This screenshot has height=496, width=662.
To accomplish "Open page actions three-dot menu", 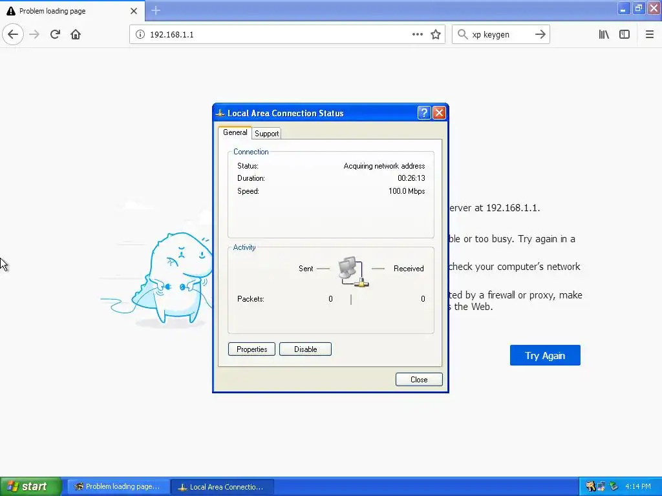I will [x=417, y=34].
